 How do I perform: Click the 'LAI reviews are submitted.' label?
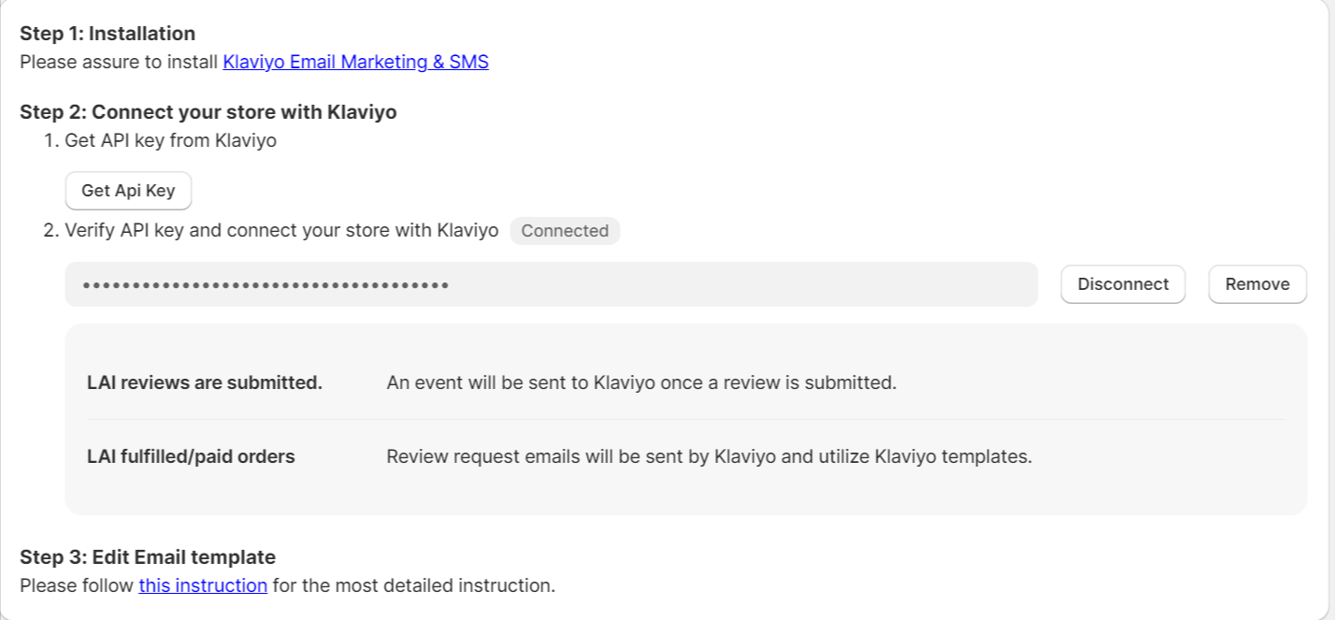(x=205, y=382)
